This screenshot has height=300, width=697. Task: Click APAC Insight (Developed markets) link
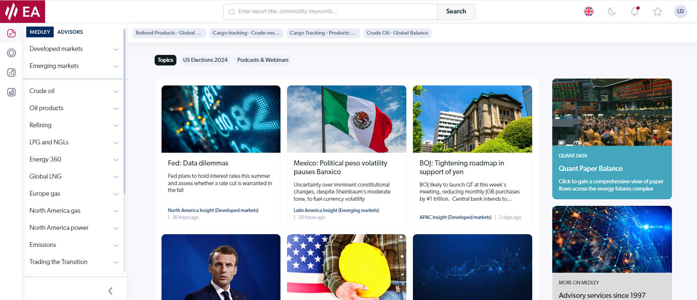pos(455,217)
